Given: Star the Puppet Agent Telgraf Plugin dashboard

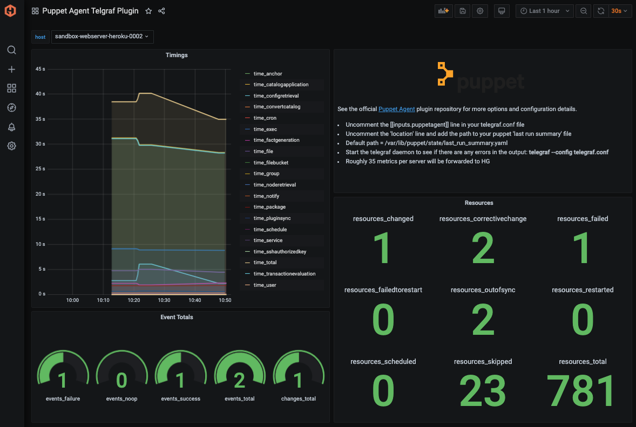Looking at the screenshot, I should (x=148, y=11).
